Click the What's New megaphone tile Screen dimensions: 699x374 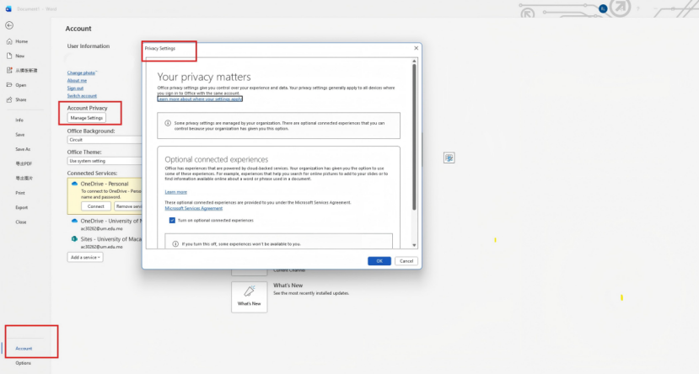[250, 297]
